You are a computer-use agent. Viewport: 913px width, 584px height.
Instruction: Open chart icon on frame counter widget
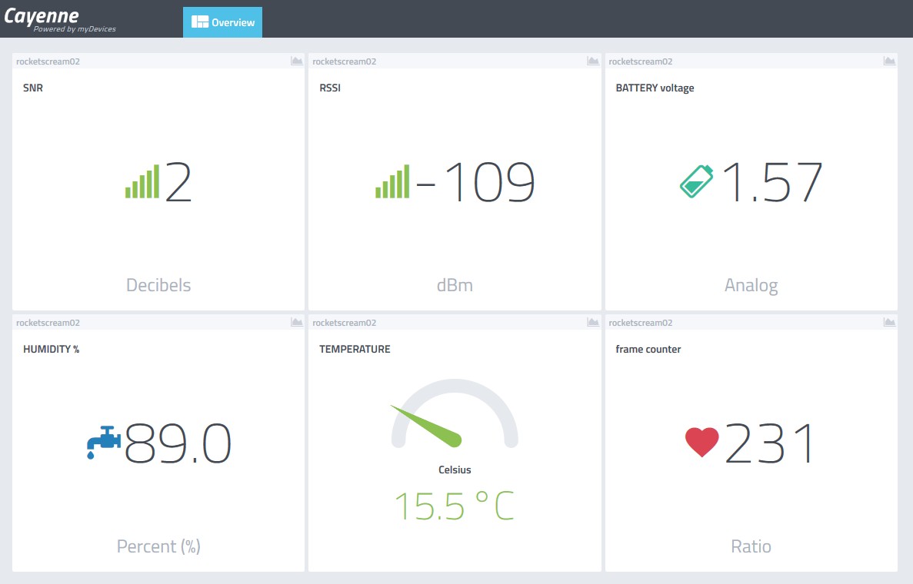coord(889,322)
